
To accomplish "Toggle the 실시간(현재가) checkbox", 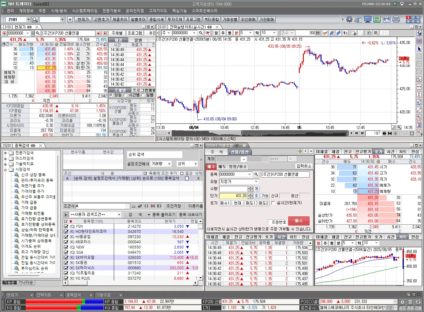I will coord(273,203).
